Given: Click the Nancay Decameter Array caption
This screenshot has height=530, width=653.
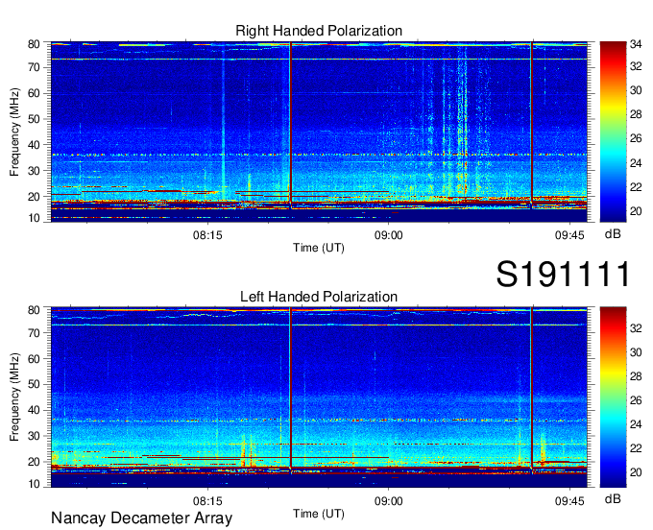Looking at the screenshot, I should (x=141, y=518).
